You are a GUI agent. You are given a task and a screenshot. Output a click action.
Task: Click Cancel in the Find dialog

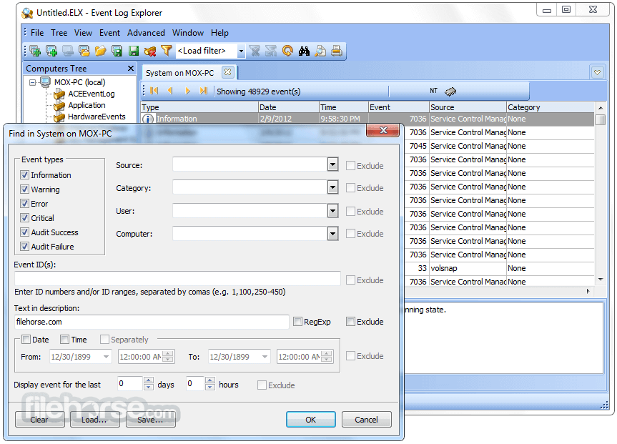click(366, 420)
